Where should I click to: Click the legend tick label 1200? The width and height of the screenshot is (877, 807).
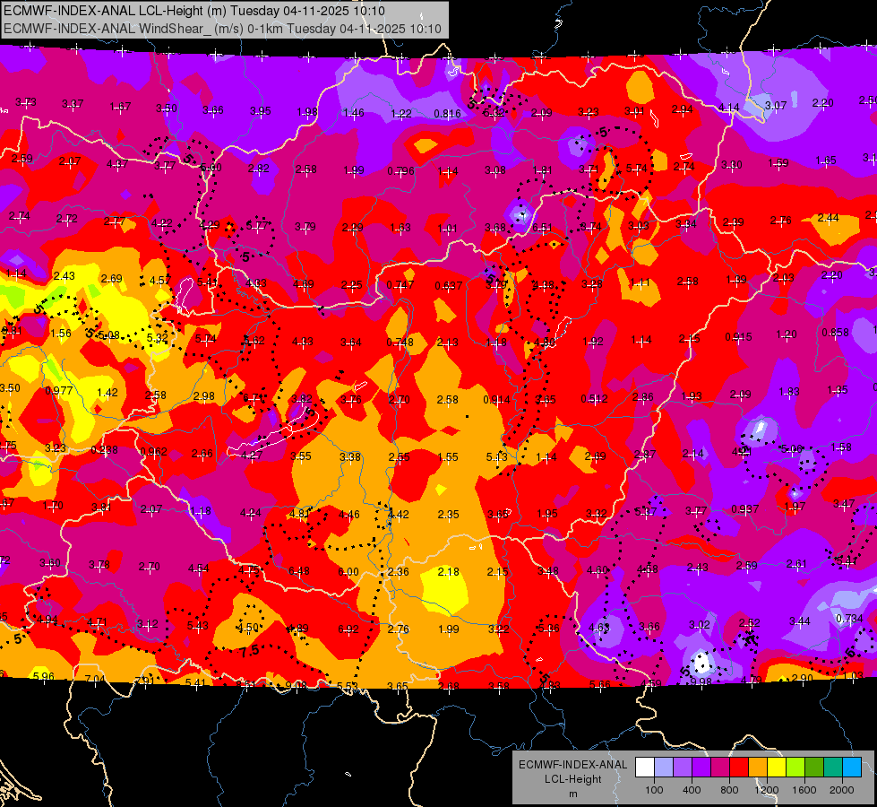(x=767, y=790)
